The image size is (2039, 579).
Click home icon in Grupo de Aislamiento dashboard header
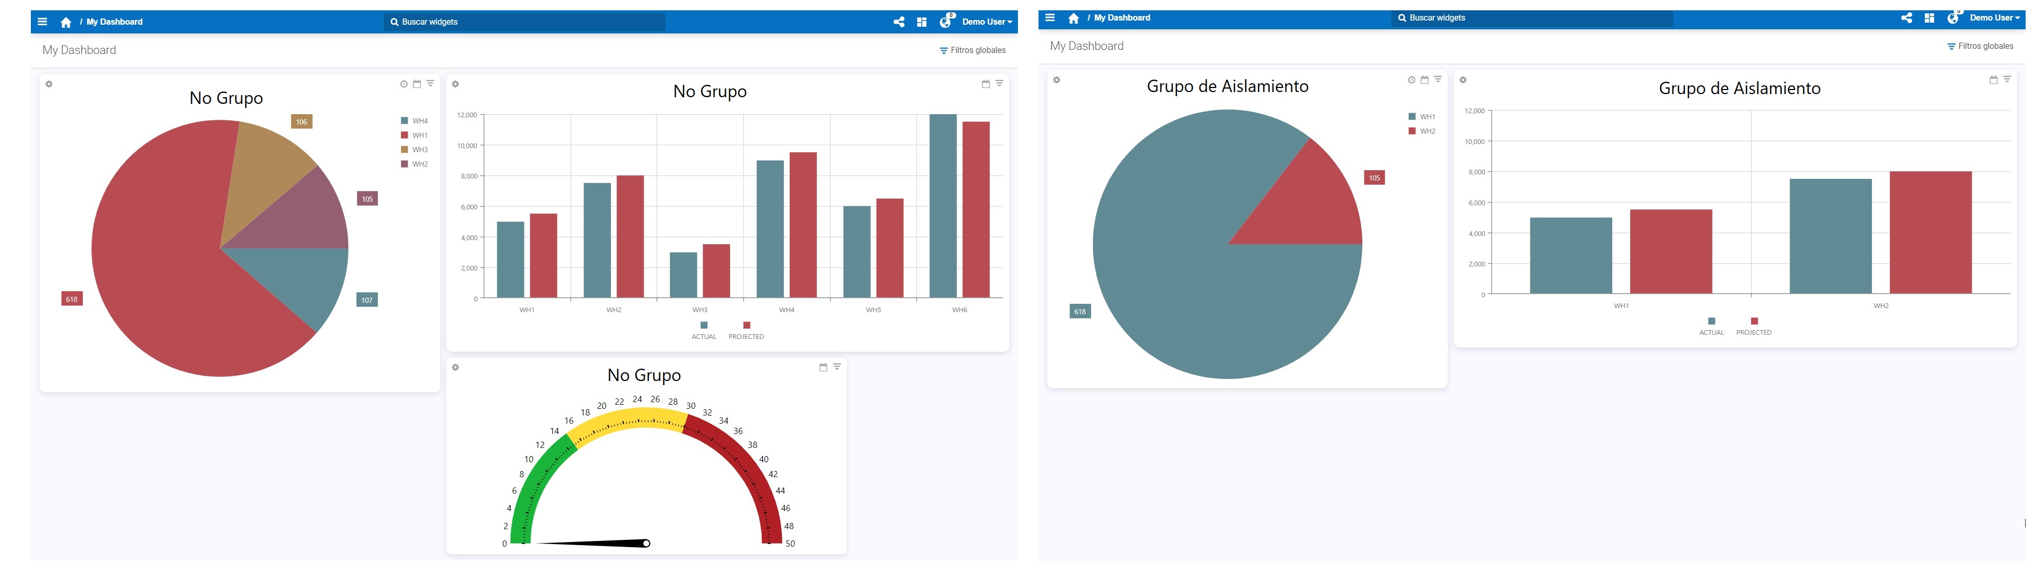(1073, 18)
